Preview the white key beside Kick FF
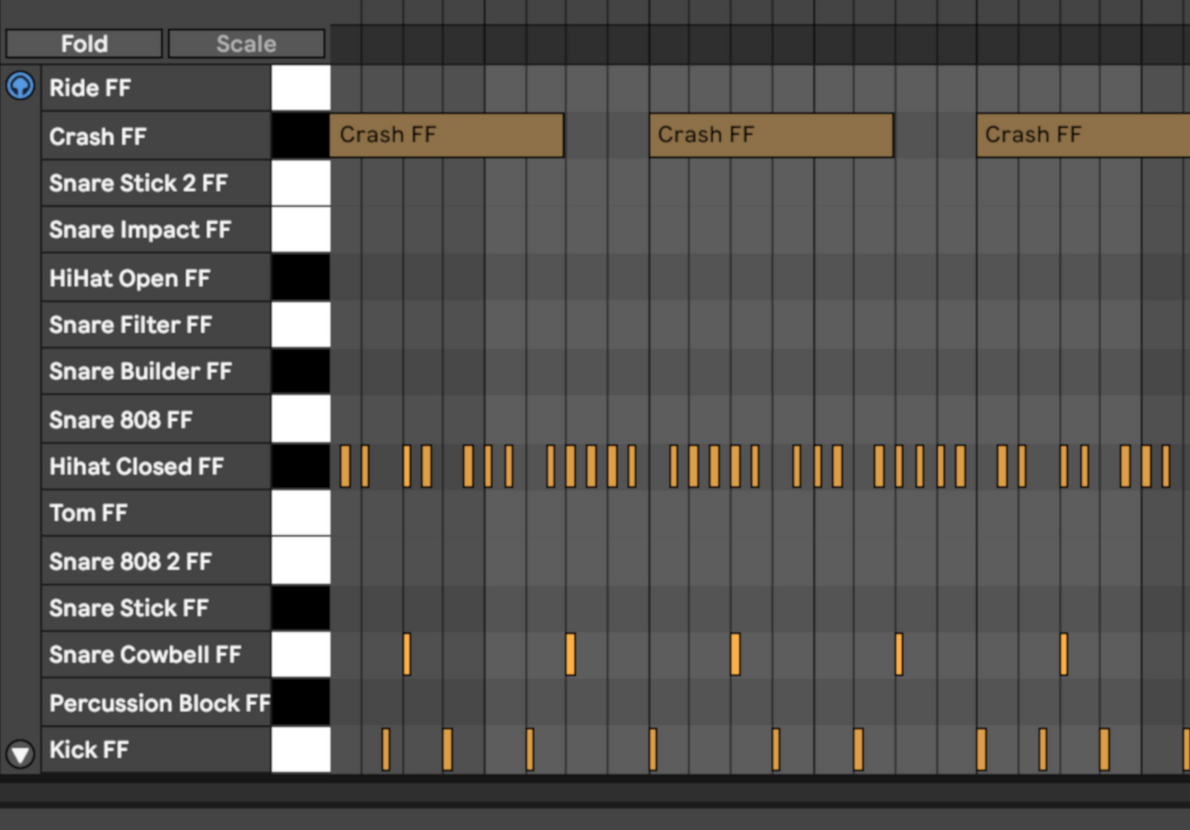 coord(301,750)
